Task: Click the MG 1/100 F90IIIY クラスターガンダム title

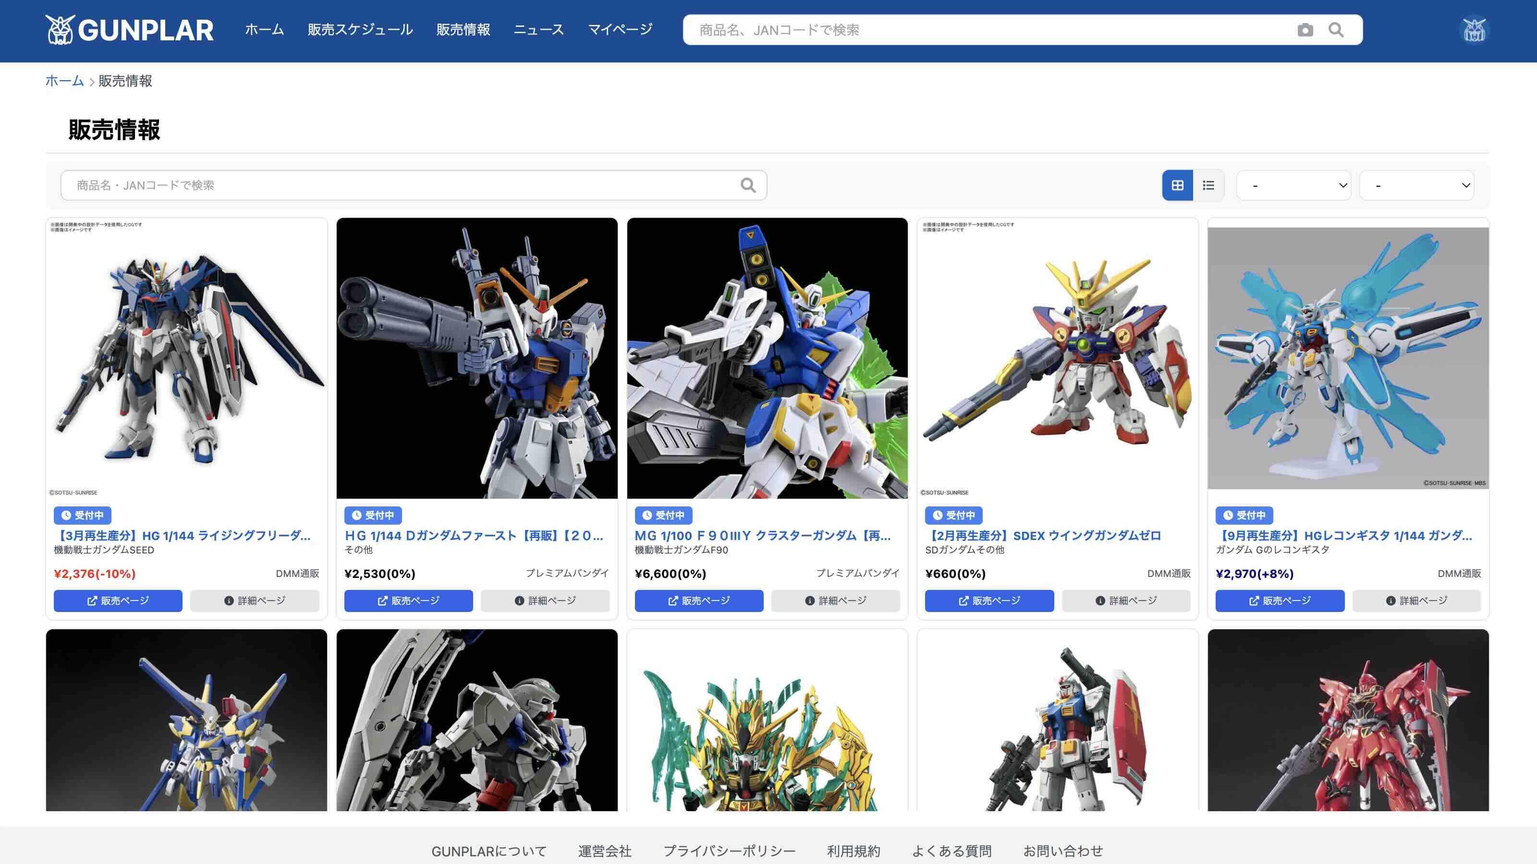Action: (763, 536)
